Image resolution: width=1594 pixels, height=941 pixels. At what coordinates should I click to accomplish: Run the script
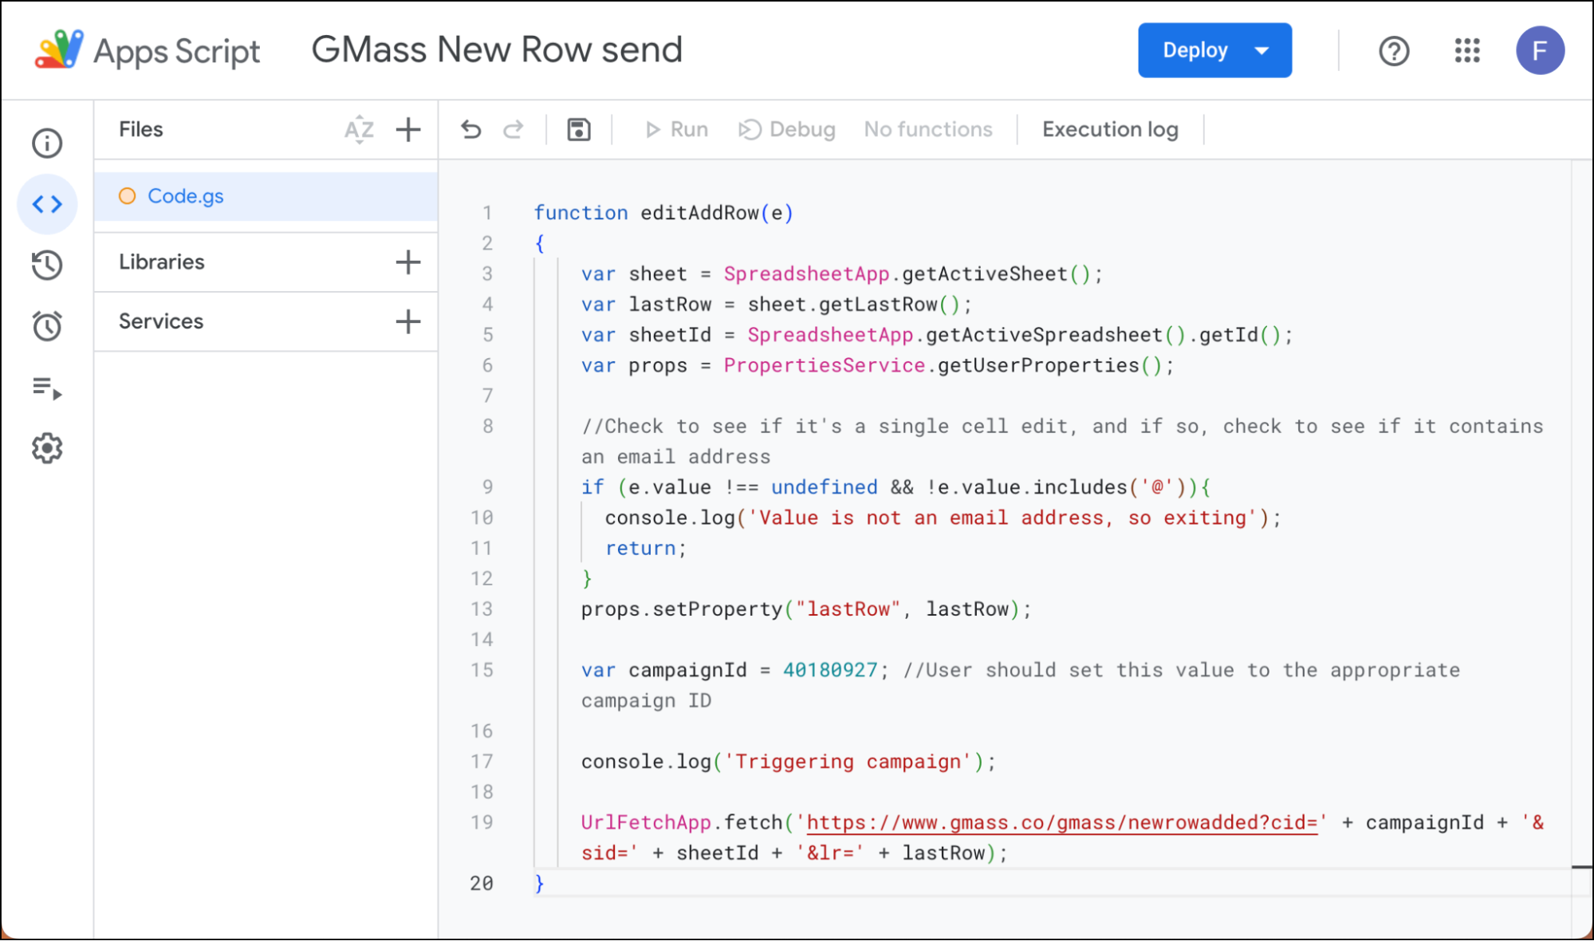pos(676,129)
